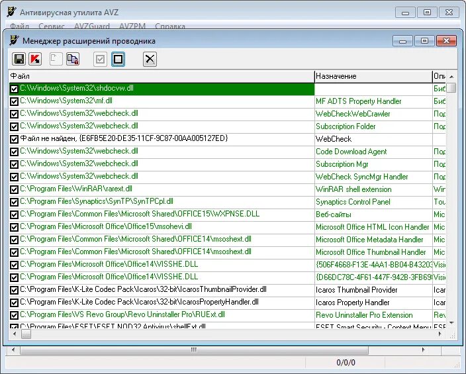
Task: Open the Справка menu
Action: tap(170, 26)
